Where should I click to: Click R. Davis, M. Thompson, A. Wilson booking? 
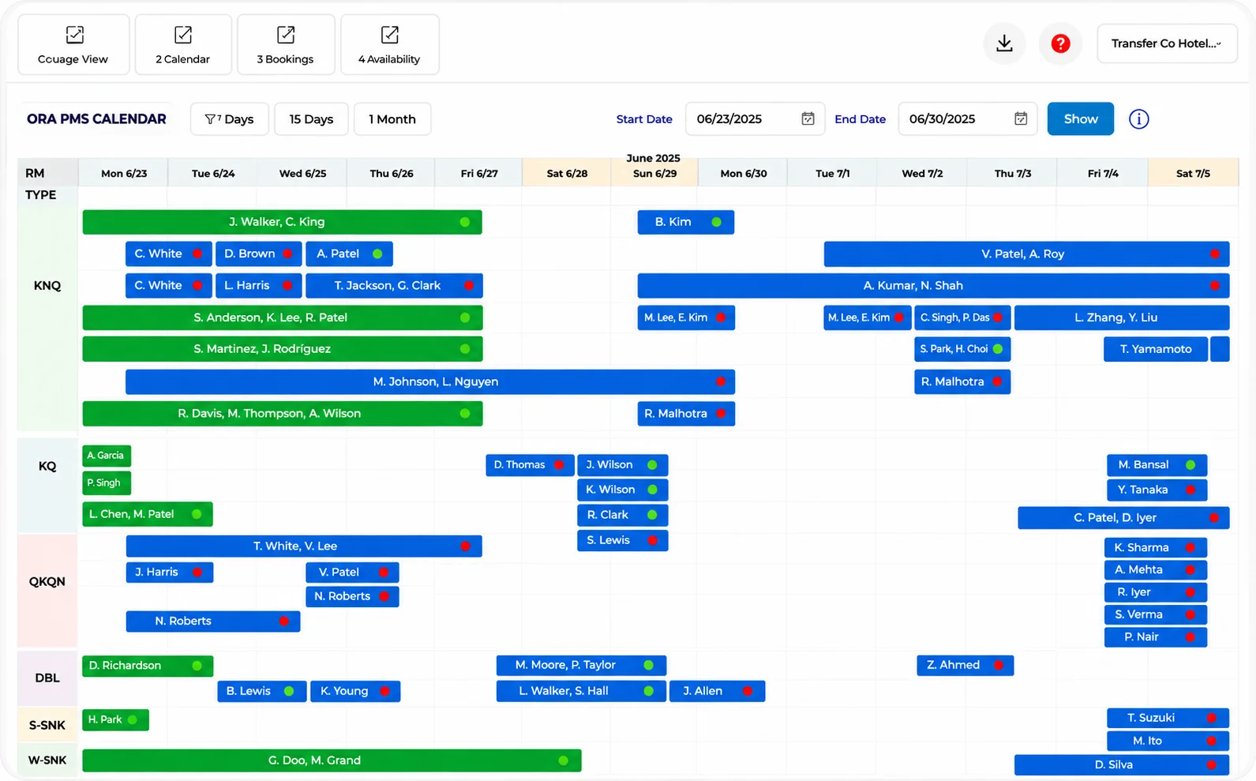pyautogui.click(x=282, y=414)
